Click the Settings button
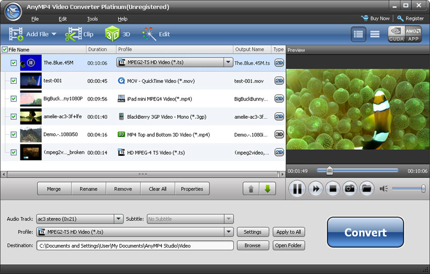The image size is (430, 274). point(253,232)
